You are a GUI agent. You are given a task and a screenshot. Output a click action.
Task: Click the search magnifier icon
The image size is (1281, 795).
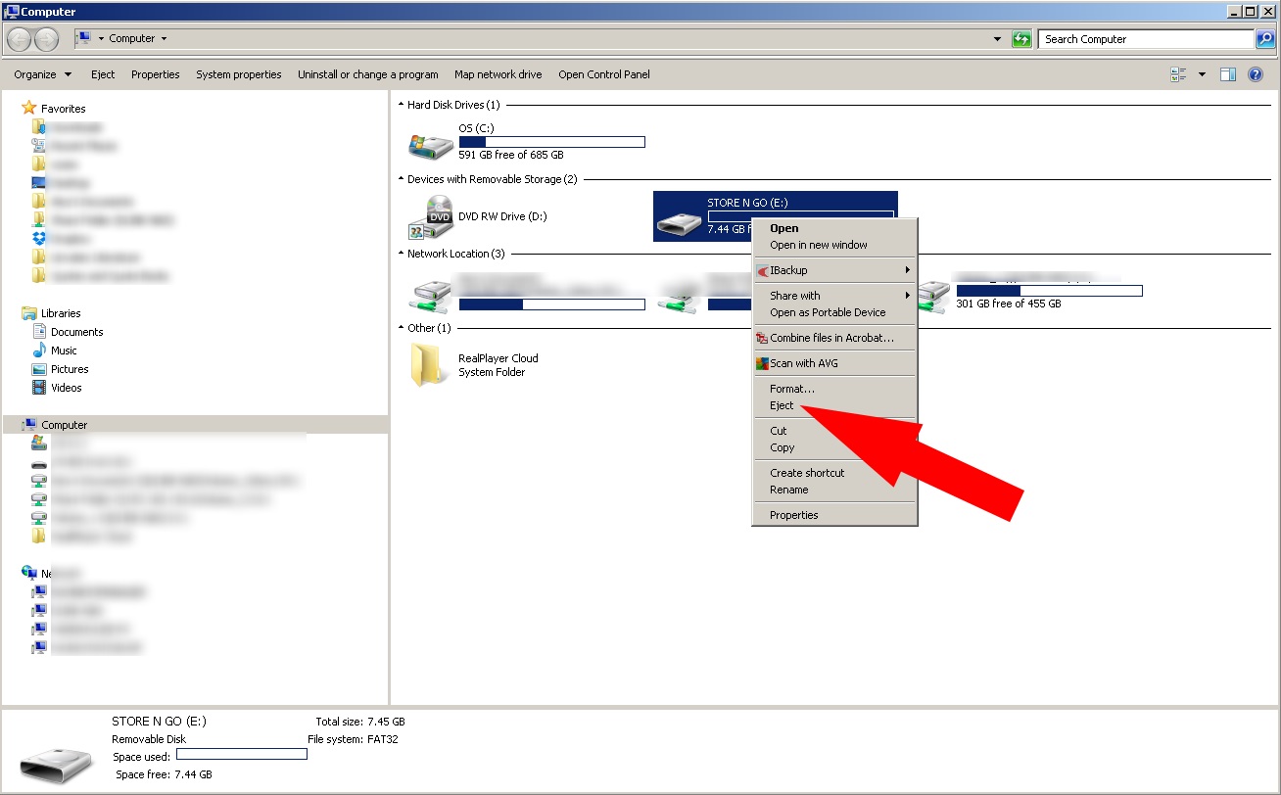(1266, 39)
